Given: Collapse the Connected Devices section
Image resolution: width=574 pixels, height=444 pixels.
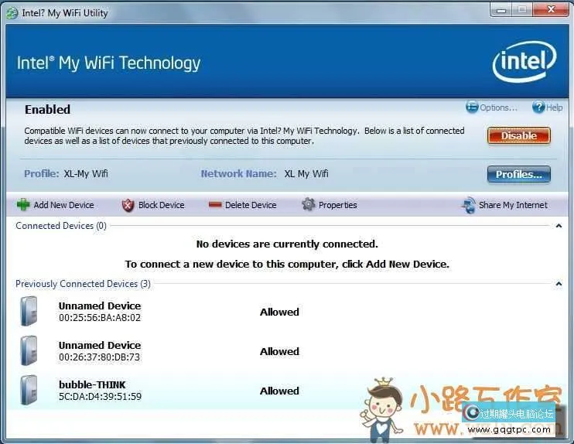Looking at the screenshot, I should pos(559,226).
